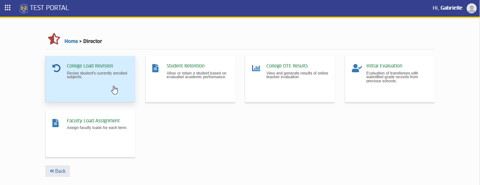The image size is (480, 185).
Task: Click the TEST PORTAL title
Action: [x=49, y=8]
